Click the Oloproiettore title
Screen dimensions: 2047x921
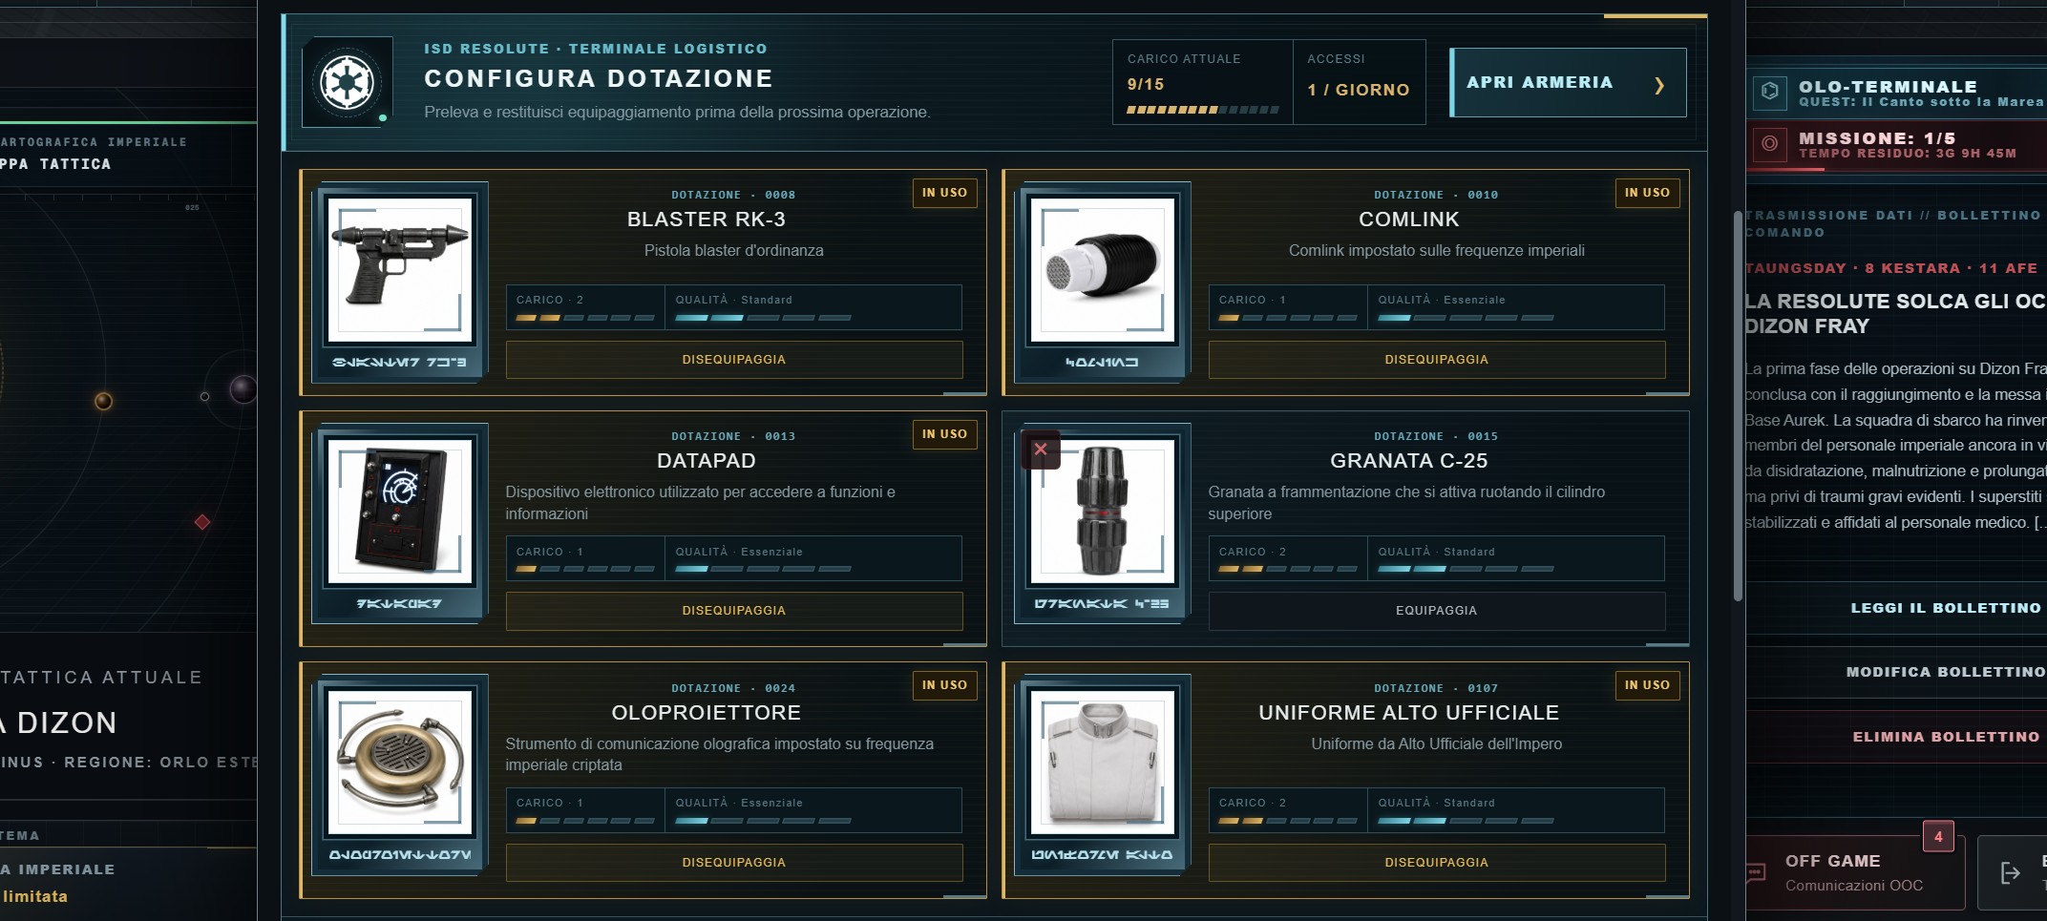click(x=707, y=713)
